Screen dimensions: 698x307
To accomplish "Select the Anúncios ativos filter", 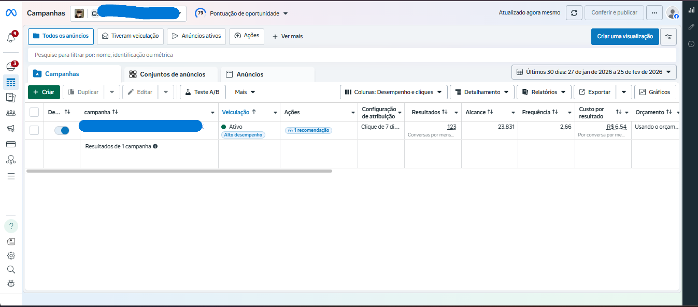I will tap(196, 36).
